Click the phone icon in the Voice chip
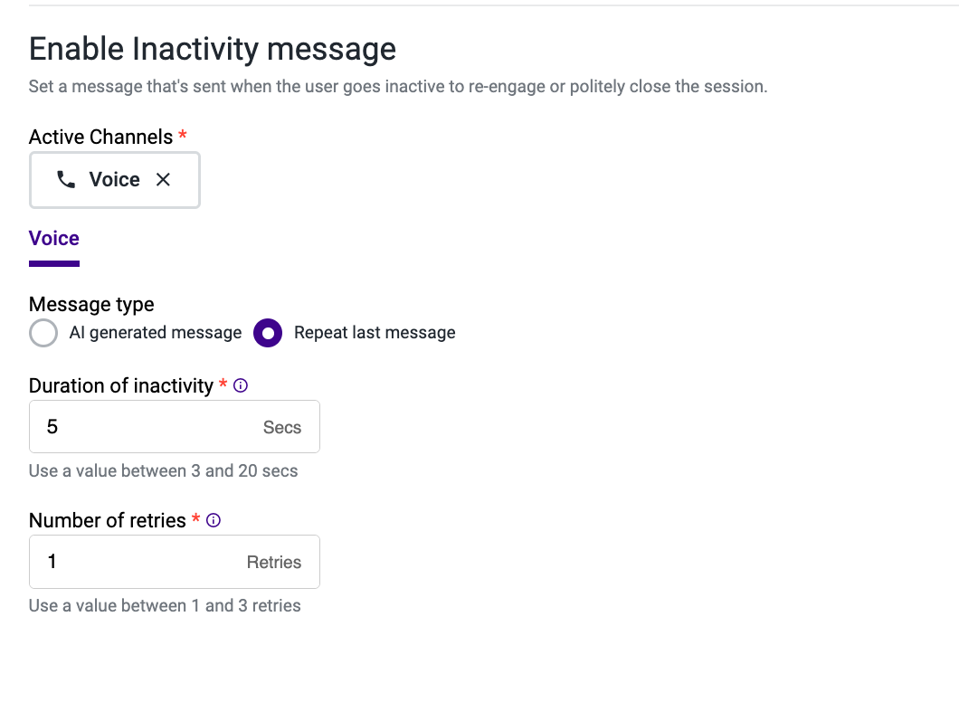This screenshot has width=959, height=702. [65, 179]
